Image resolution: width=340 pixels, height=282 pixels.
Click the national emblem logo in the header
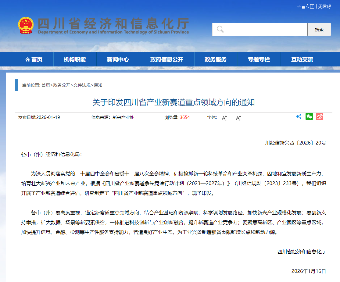[26, 25]
